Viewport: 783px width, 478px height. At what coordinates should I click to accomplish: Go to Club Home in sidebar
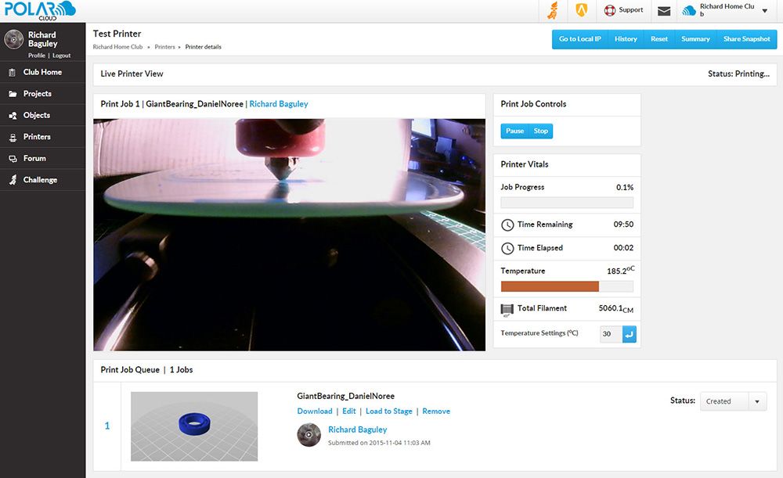[x=42, y=72]
